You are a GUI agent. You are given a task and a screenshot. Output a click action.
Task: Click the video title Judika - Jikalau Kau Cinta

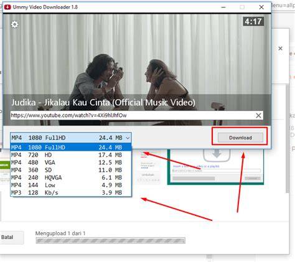click(103, 103)
